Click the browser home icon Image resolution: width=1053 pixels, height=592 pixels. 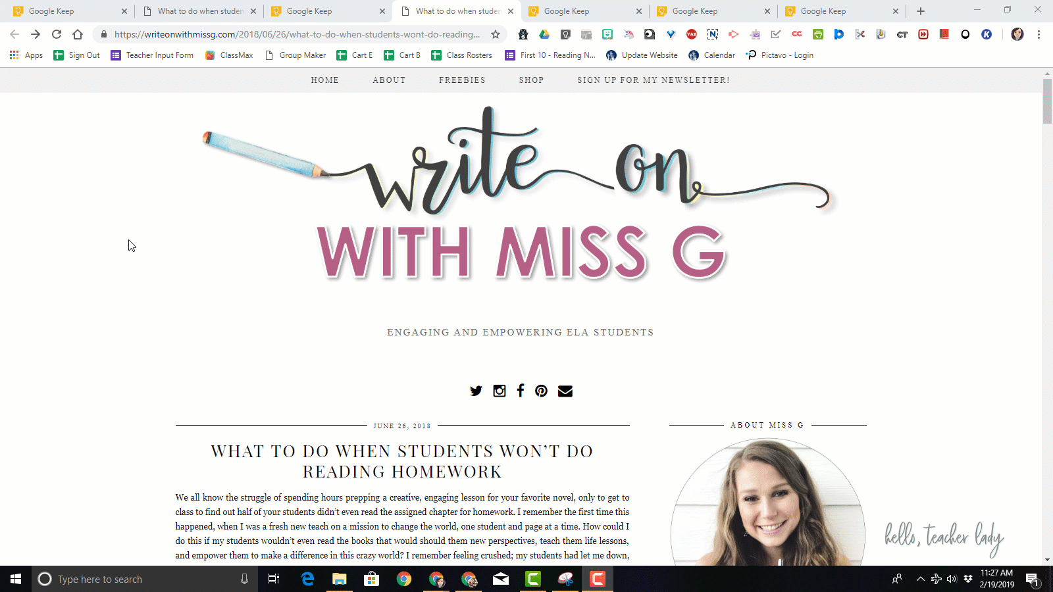pyautogui.click(x=78, y=34)
